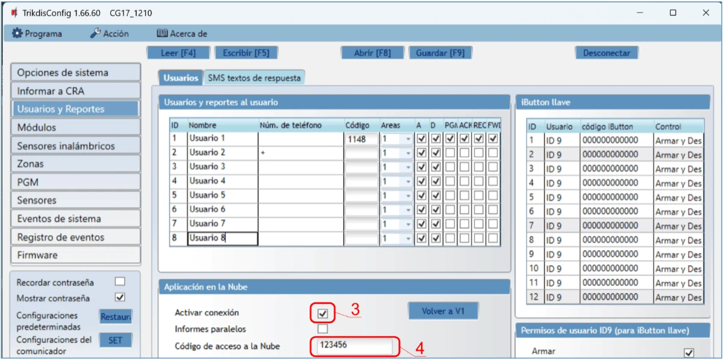
Task: Open the Areas dropdown for Usuario 4
Action: tap(408, 182)
